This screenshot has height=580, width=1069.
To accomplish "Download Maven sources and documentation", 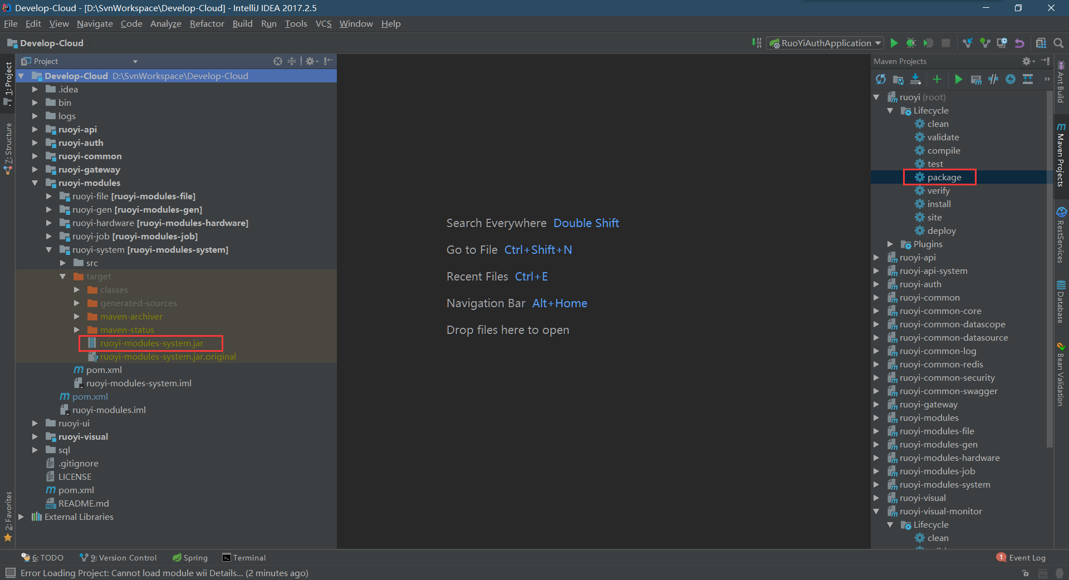I will pos(915,80).
